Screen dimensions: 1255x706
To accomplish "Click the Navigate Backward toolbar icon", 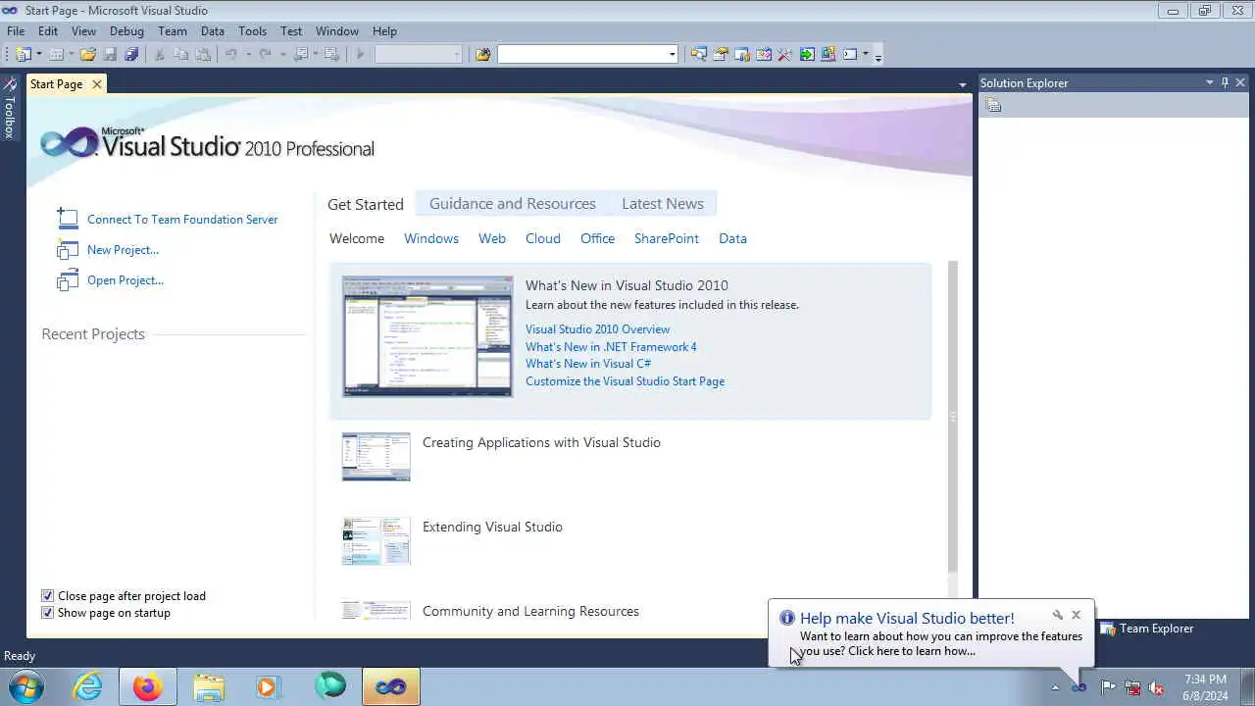I will [x=300, y=54].
